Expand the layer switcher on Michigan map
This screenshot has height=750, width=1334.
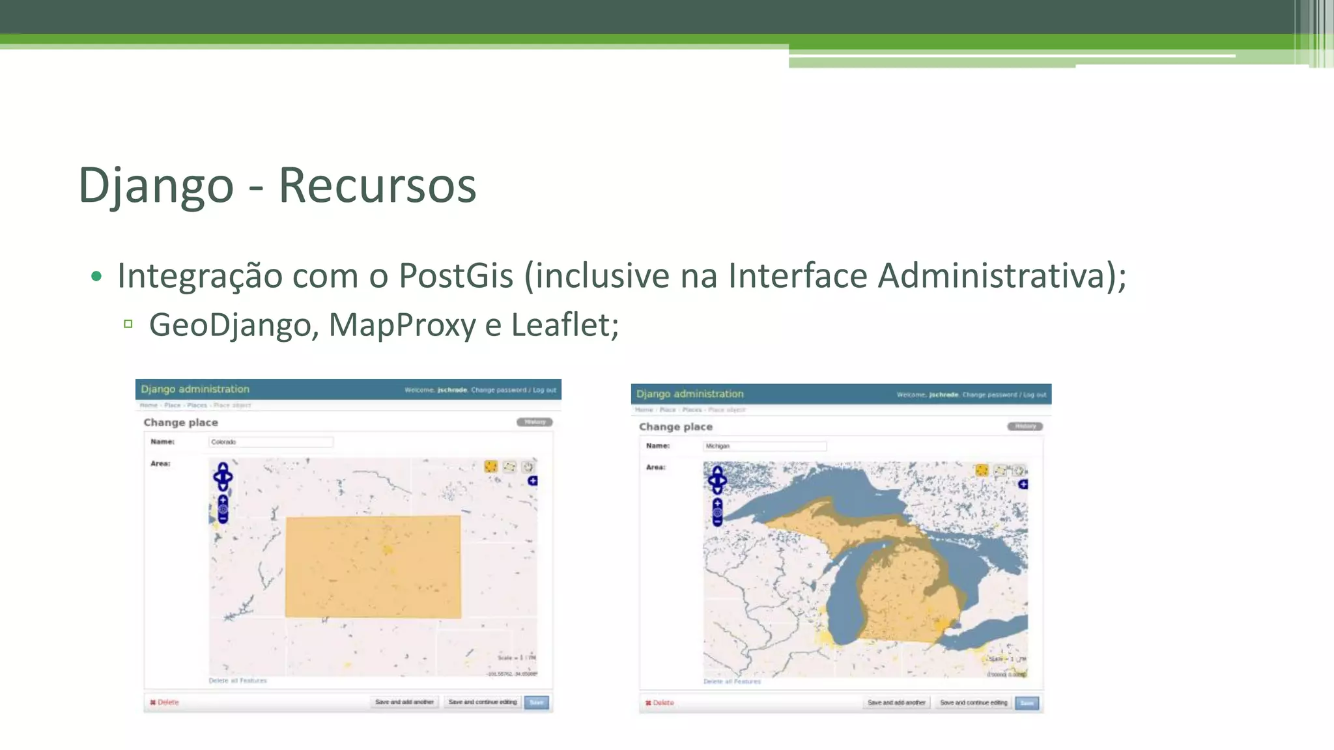point(1023,484)
